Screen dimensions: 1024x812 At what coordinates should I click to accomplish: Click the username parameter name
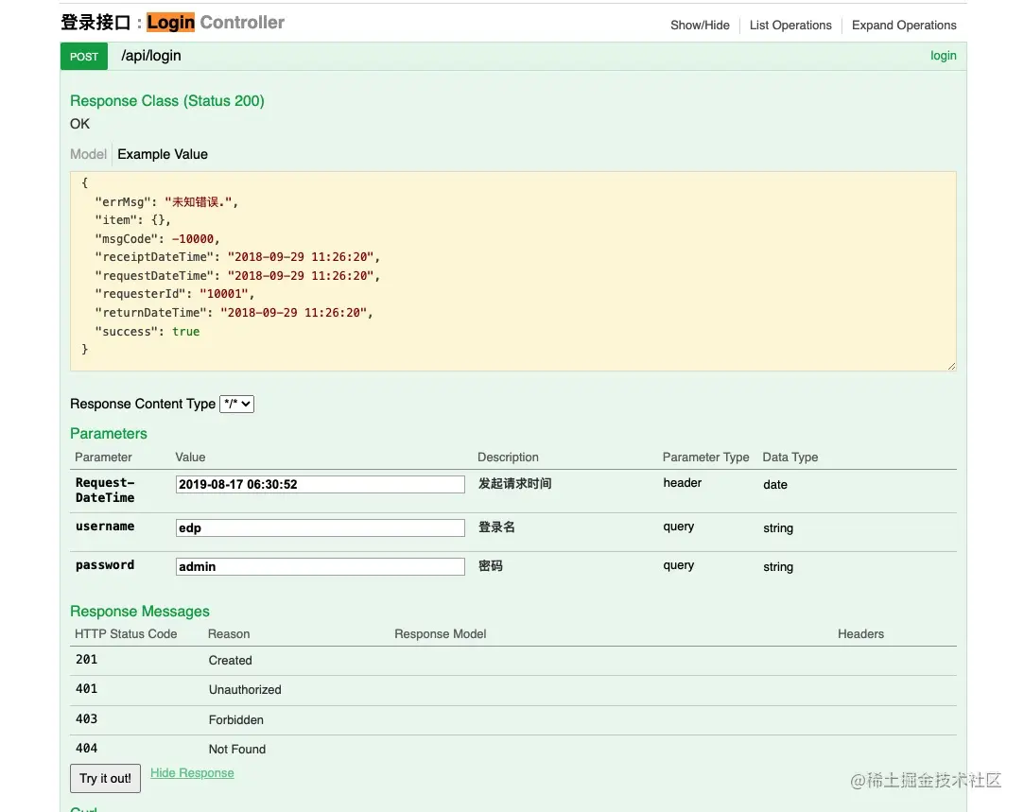[105, 527]
